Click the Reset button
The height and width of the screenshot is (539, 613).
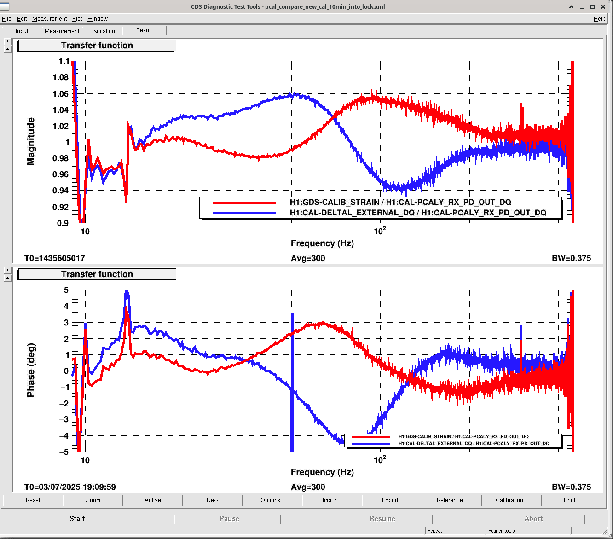point(33,500)
